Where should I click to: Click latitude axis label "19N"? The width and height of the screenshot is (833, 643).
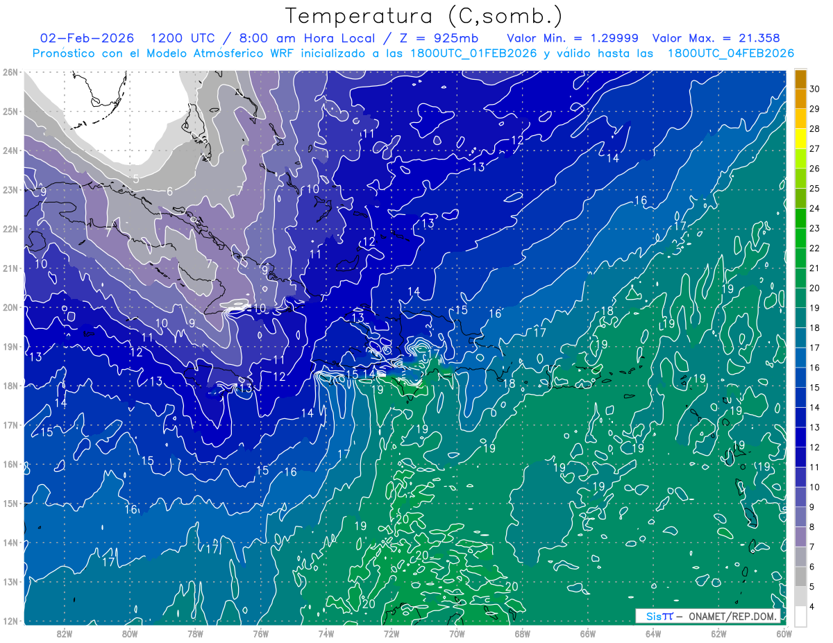click(x=10, y=346)
